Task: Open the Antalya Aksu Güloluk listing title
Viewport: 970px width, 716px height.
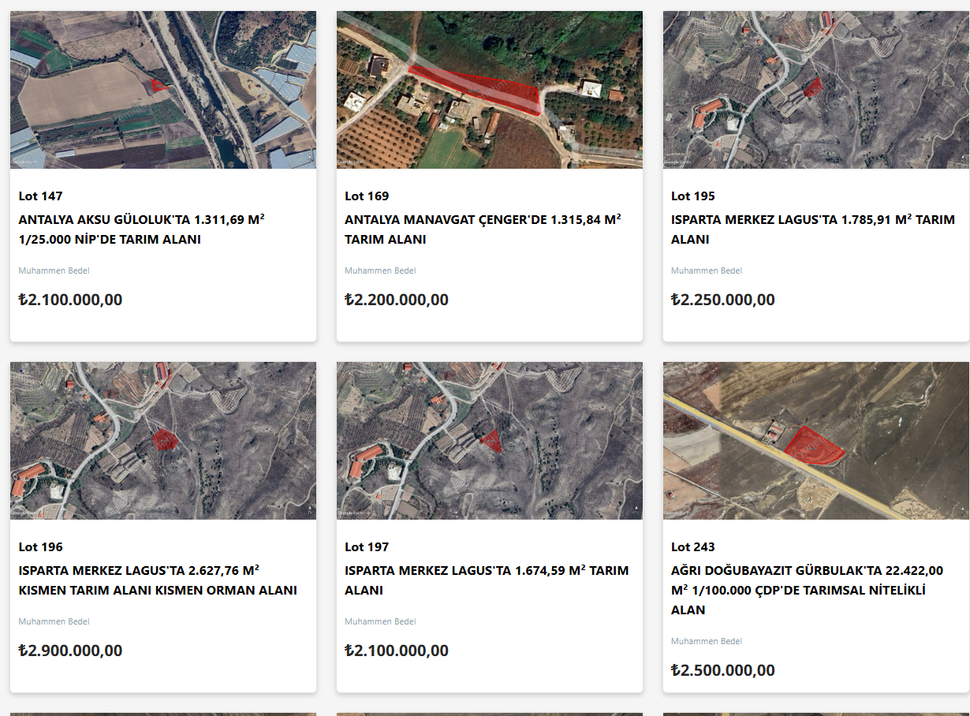Action: (141, 229)
